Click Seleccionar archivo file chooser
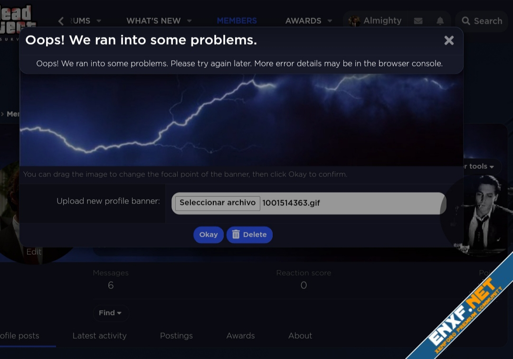Image resolution: width=513 pixels, height=359 pixels. pos(218,203)
